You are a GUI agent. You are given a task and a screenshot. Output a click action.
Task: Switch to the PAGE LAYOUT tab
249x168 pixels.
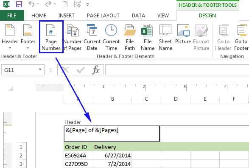(x=103, y=16)
